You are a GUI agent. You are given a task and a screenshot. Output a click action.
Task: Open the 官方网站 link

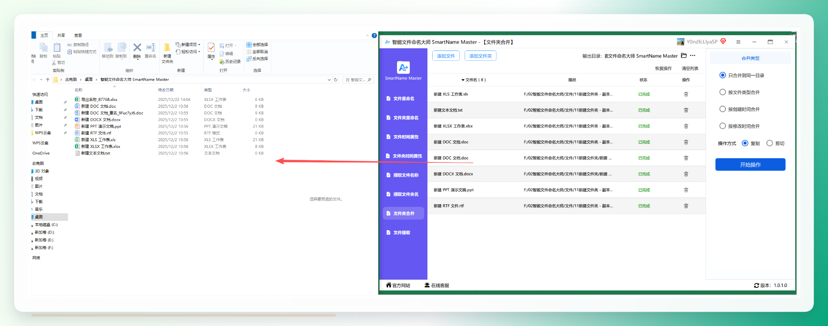[x=398, y=285]
